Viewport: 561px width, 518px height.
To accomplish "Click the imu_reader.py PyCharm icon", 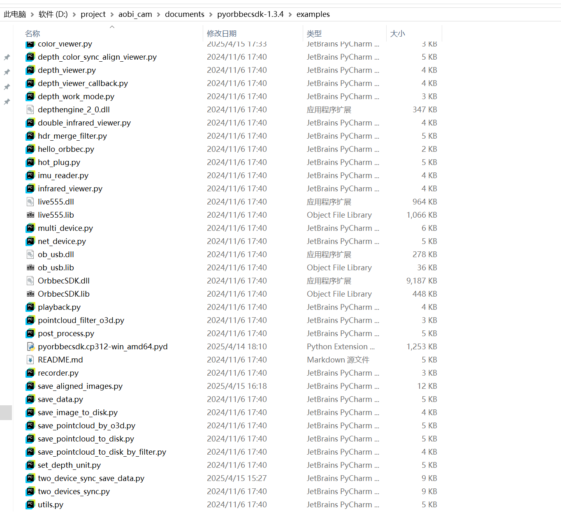I will pos(30,175).
